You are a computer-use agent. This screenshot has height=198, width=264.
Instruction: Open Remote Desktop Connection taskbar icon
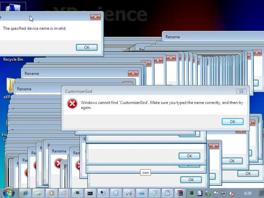pyautogui.click(x=103, y=193)
